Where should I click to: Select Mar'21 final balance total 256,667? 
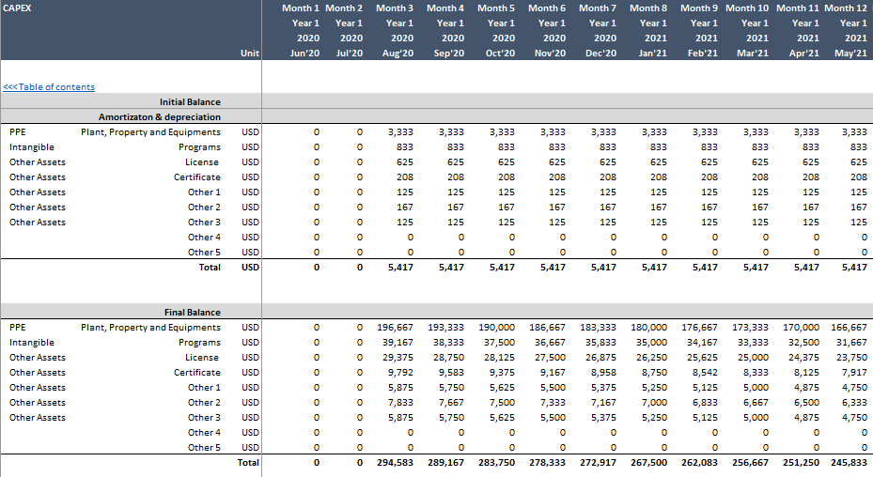pyautogui.click(x=750, y=463)
